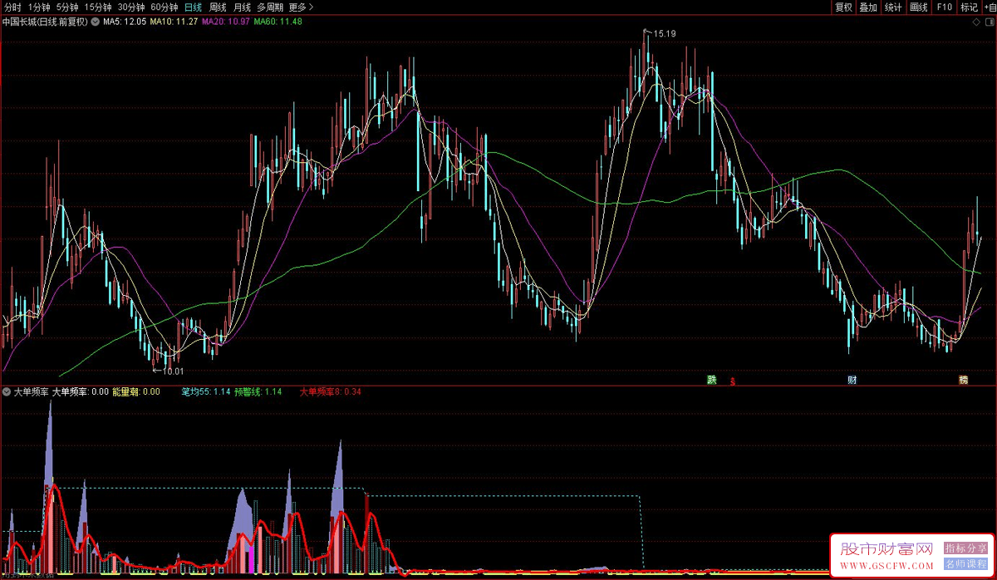997x580 pixels.
Task: Click the small red marker beside 跌
Action: pyautogui.click(x=732, y=382)
